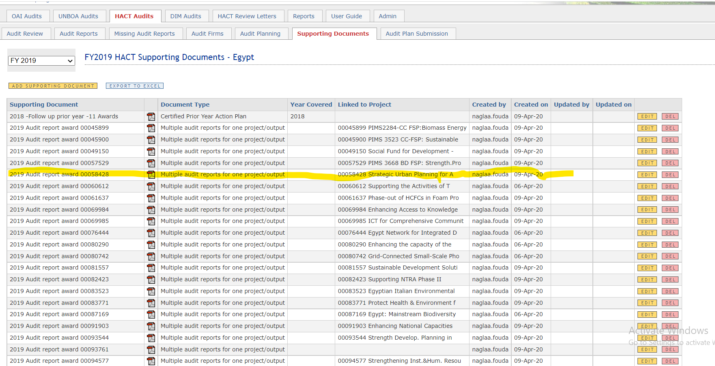Open PDF icon for audit report award 00045899

(151, 128)
